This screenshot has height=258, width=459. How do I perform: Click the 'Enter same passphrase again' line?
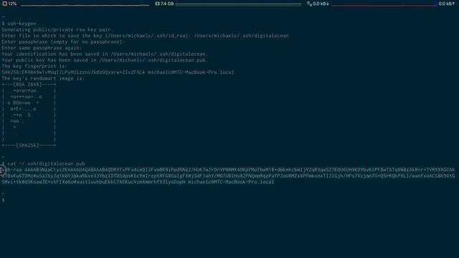click(x=42, y=48)
